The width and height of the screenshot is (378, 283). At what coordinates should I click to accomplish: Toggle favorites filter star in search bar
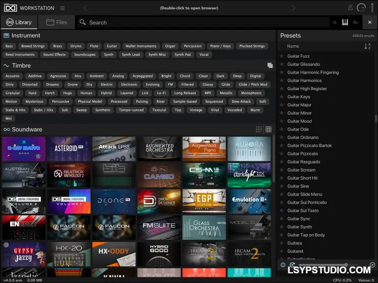pos(334,22)
